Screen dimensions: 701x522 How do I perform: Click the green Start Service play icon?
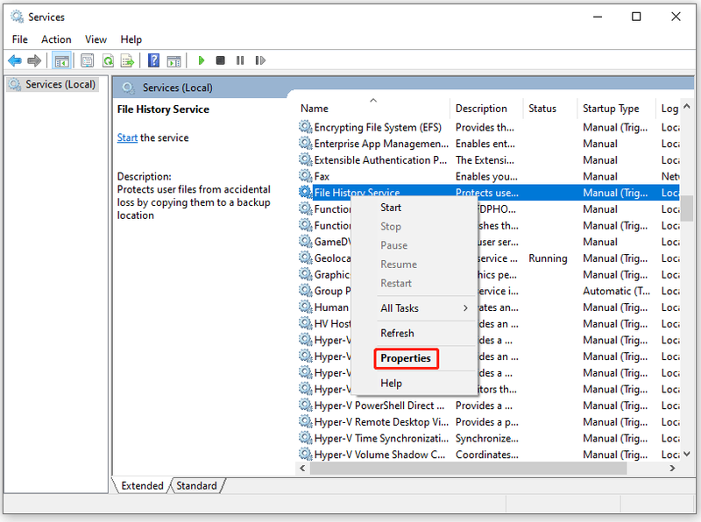tap(202, 60)
